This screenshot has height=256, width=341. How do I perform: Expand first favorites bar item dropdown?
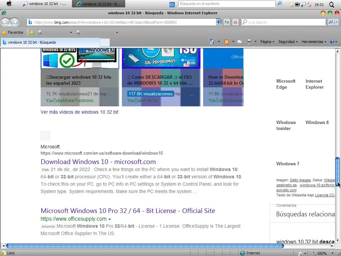pyautogui.click(x=71, y=33)
